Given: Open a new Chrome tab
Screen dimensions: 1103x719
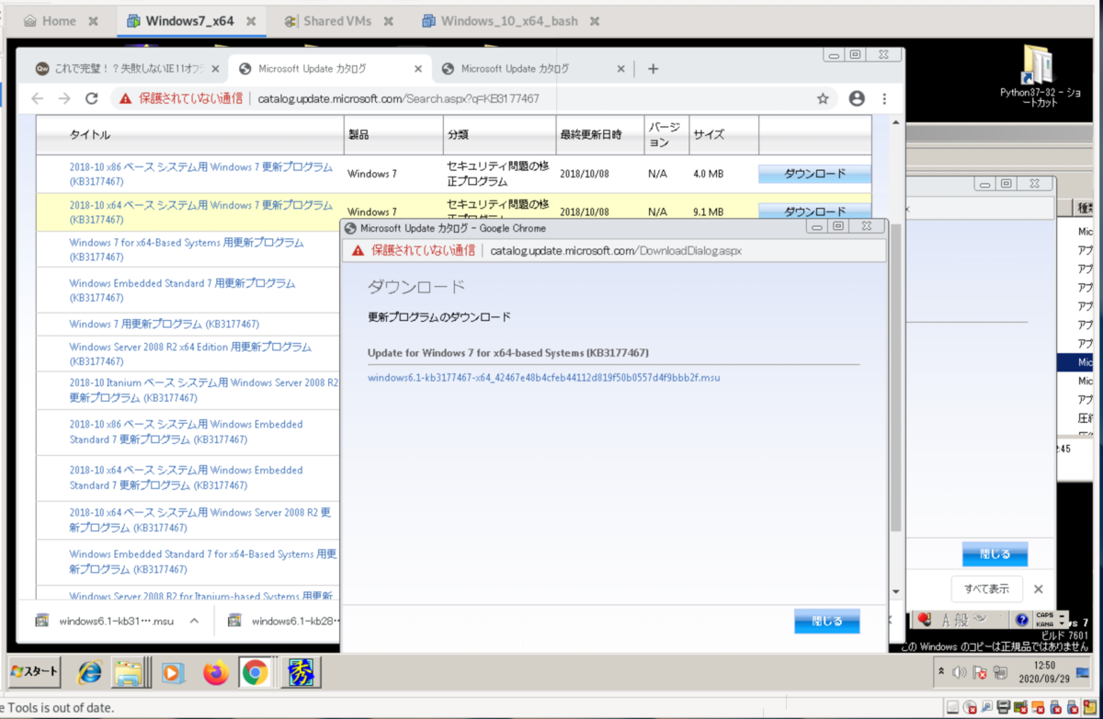Looking at the screenshot, I should [x=653, y=68].
